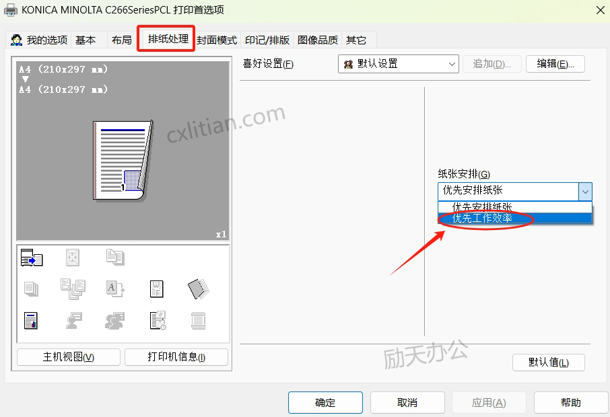Click the printer-to-paper output icon
The width and height of the screenshot is (610, 417).
[32, 258]
